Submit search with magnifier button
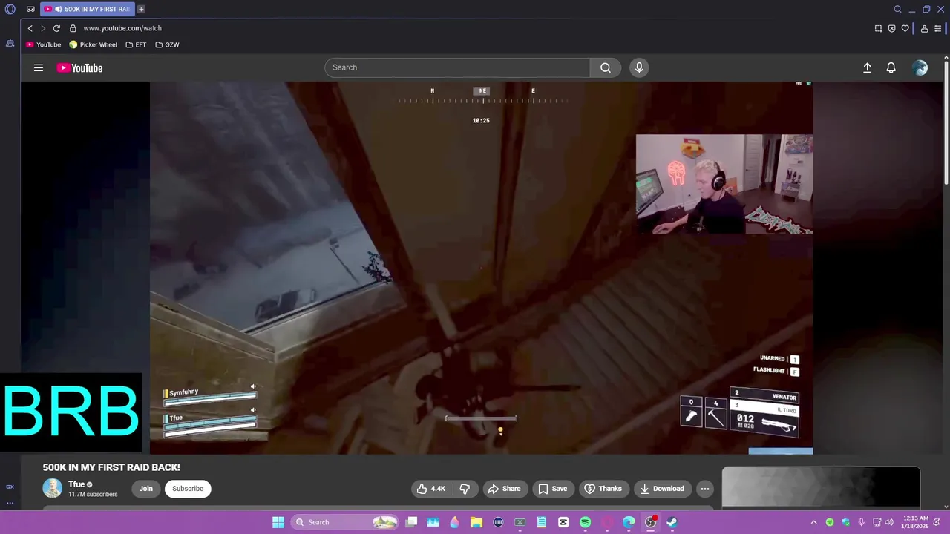Image resolution: width=950 pixels, height=534 pixels. coord(606,67)
